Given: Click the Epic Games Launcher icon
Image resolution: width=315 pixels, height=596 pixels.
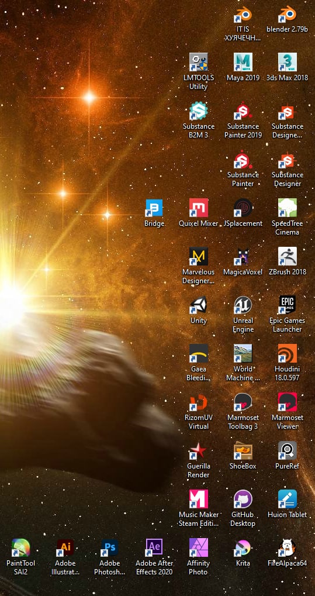Looking at the screenshot, I should tap(288, 305).
